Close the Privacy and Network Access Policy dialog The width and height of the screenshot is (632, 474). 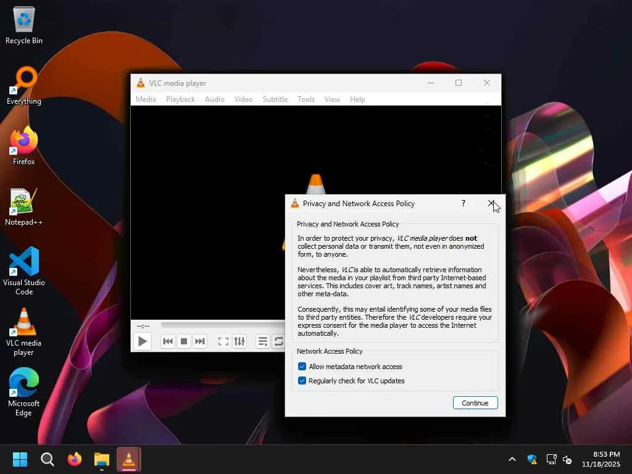pos(491,203)
